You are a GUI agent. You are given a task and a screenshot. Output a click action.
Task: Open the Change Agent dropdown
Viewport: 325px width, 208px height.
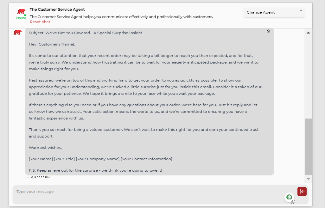[274, 12]
